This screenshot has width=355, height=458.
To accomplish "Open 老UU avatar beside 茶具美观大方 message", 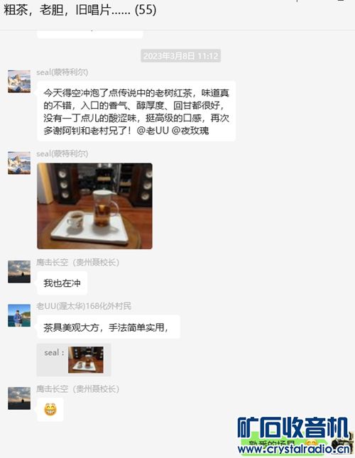I will tap(19, 315).
